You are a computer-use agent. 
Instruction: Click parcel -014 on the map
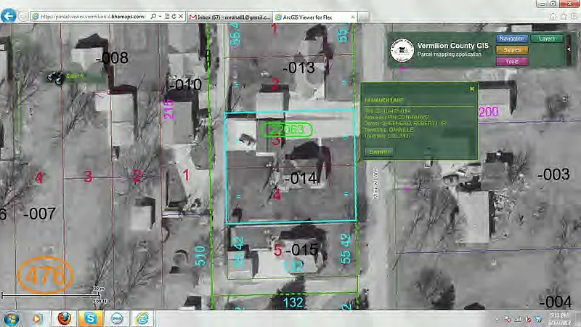tap(300, 178)
